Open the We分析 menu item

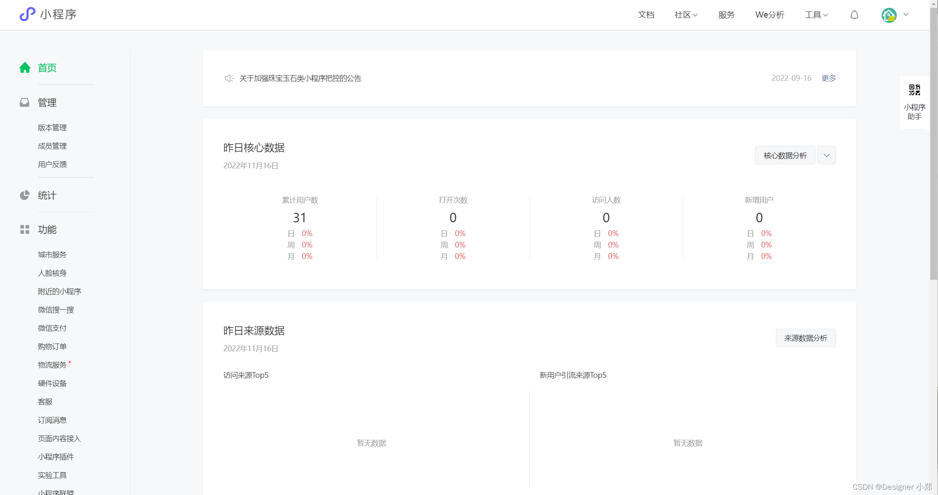pos(770,15)
